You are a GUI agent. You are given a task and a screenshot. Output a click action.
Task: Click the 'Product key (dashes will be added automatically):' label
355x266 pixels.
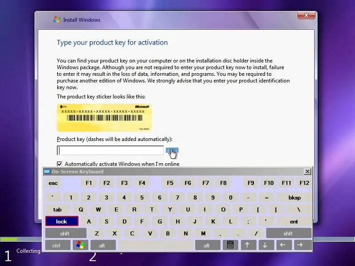114,139
